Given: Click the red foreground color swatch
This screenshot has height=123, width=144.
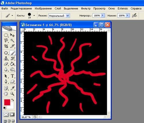Looking at the screenshot, I should [x=7, y=102].
